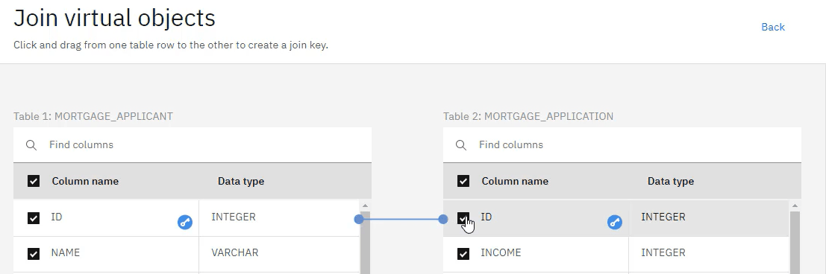Click the key icon on Table 1 ID row
826x274 pixels.
pyautogui.click(x=185, y=223)
